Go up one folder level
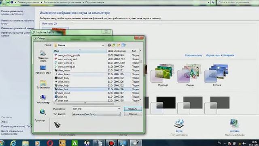 [x=114, y=45]
